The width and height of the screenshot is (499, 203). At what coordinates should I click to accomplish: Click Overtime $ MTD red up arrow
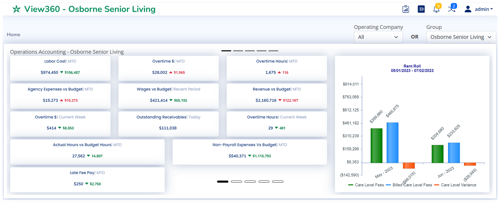tap(171, 72)
